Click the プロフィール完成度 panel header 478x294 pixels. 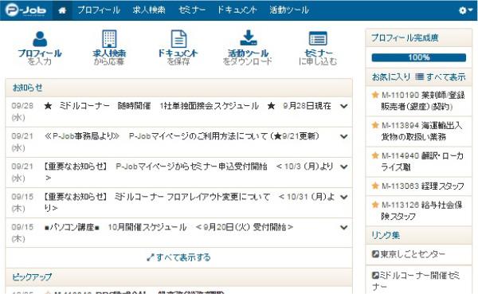tap(418, 37)
